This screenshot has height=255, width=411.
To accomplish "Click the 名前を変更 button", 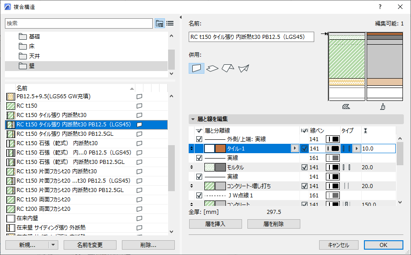I will pos(90,245).
